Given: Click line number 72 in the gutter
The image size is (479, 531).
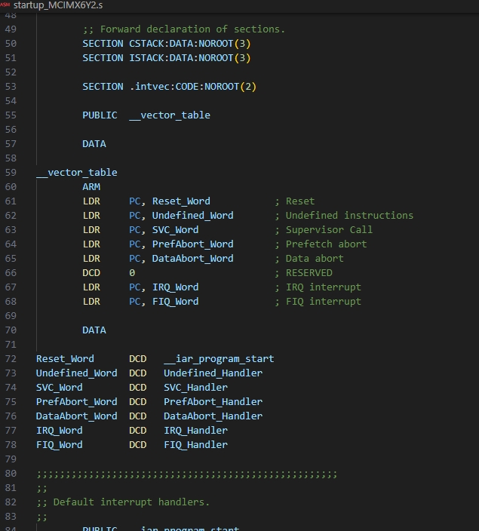Looking at the screenshot, I should pos(11,358).
